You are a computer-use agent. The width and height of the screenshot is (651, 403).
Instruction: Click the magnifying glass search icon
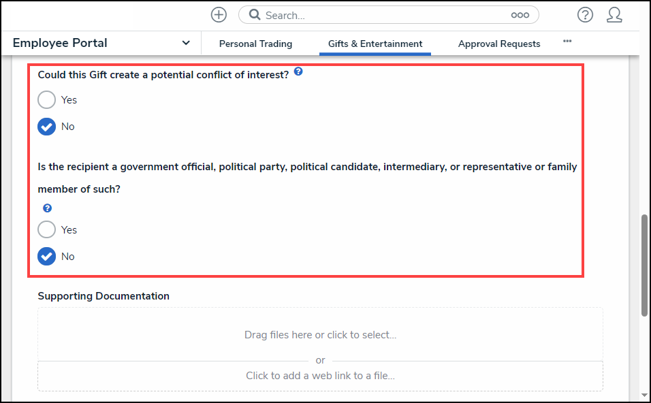(254, 15)
